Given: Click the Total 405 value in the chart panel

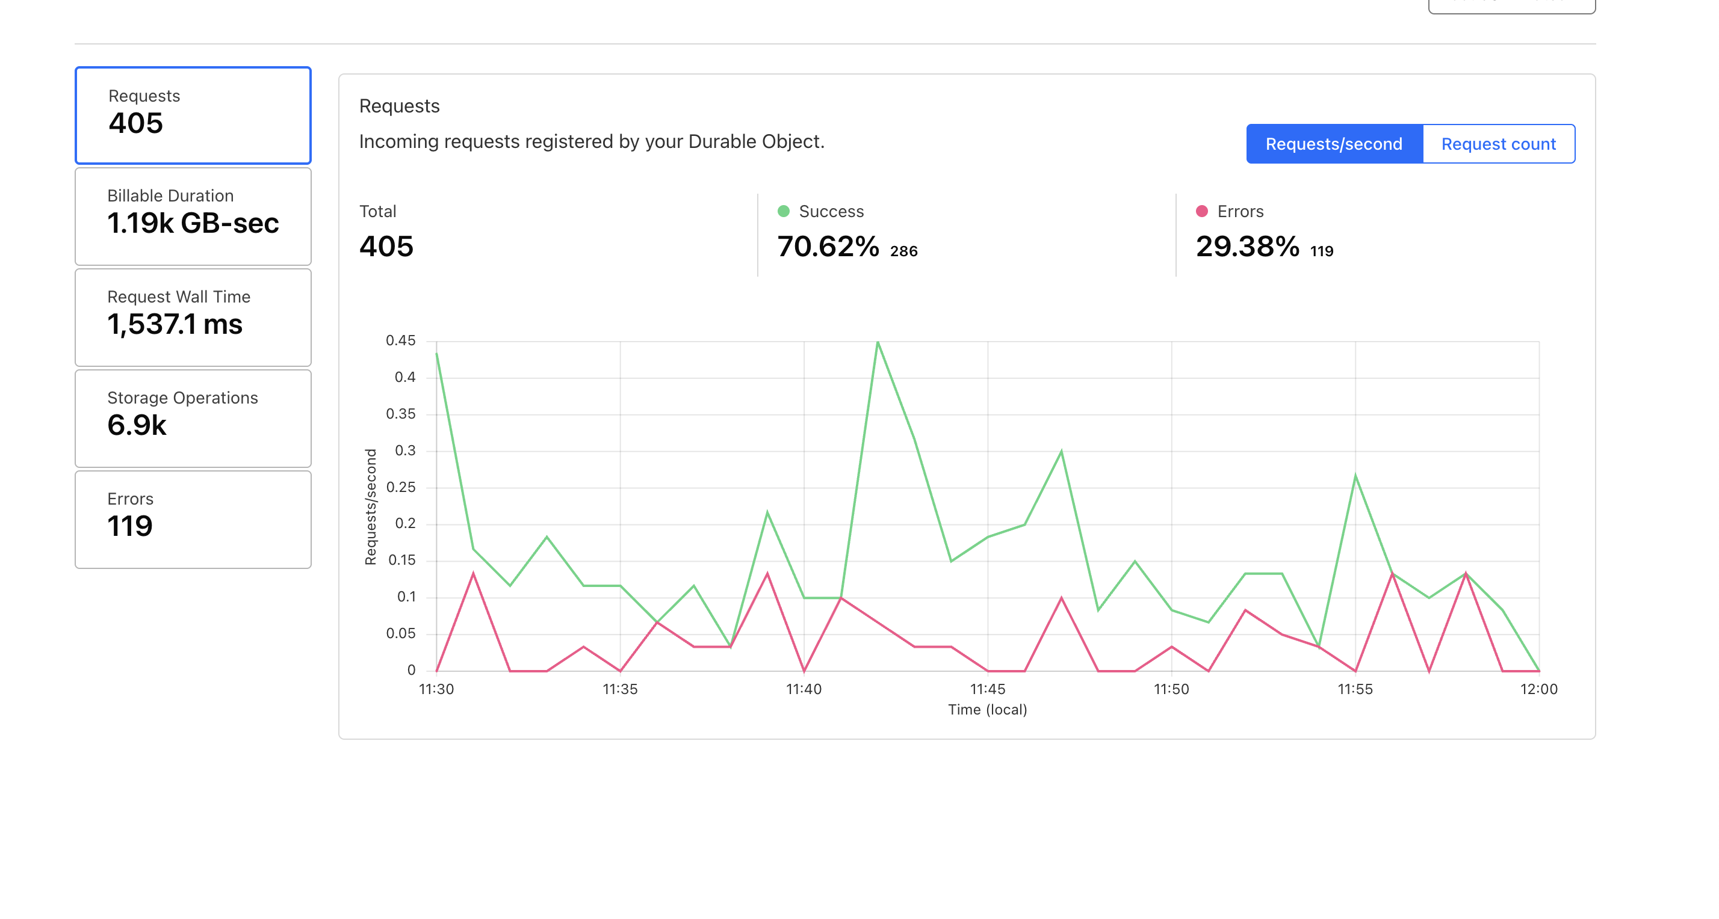Looking at the screenshot, I should (x=386, y=246).
